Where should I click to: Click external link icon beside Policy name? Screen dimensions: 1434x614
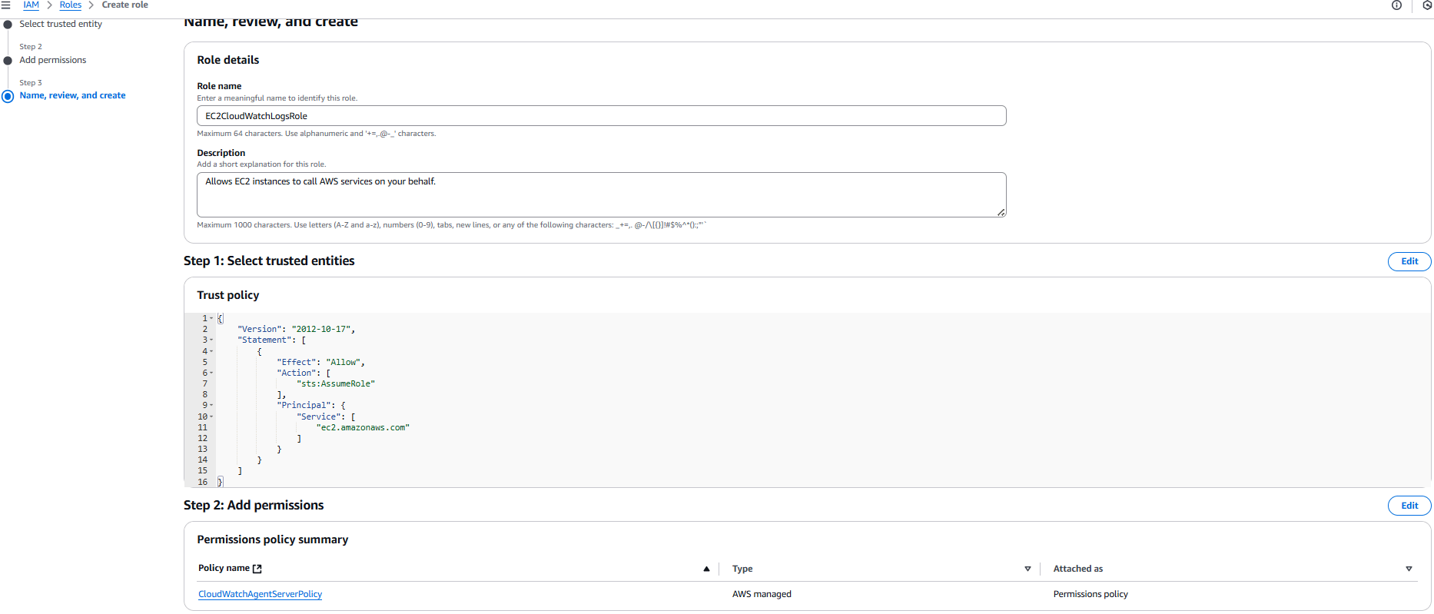tap(257, 569)
